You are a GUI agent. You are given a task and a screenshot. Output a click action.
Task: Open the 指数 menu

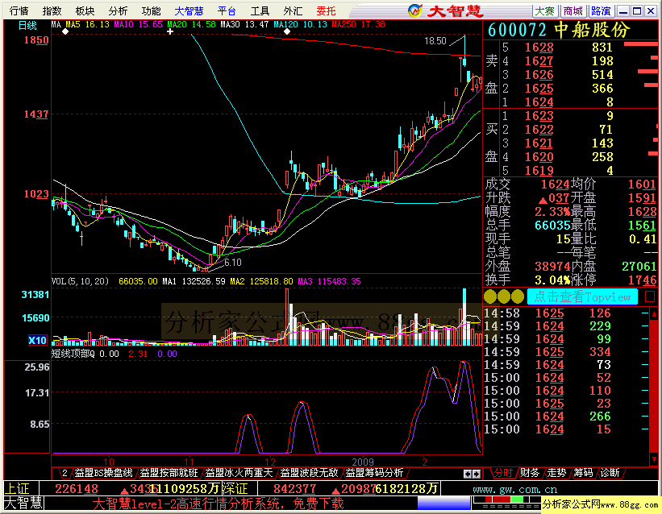click(52, 11)
